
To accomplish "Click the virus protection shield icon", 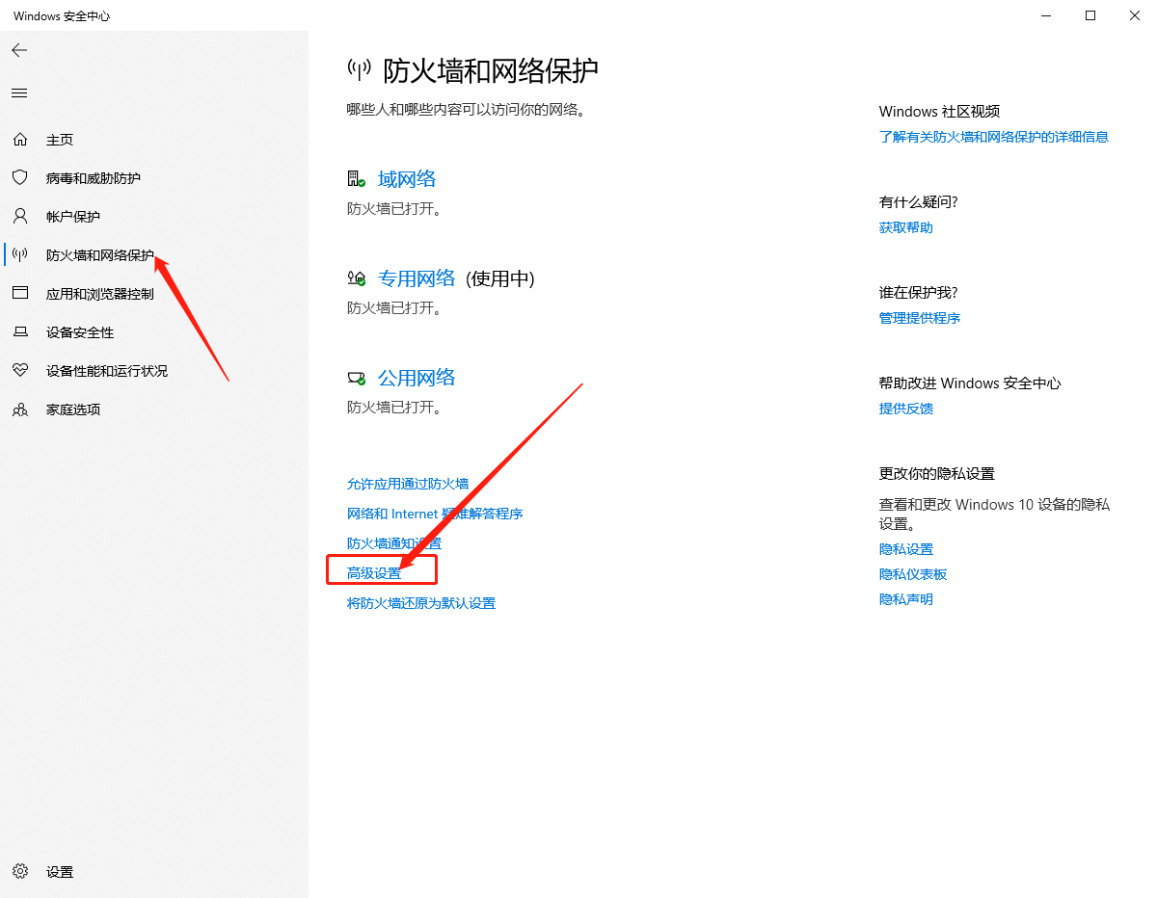I will (20, 178).
